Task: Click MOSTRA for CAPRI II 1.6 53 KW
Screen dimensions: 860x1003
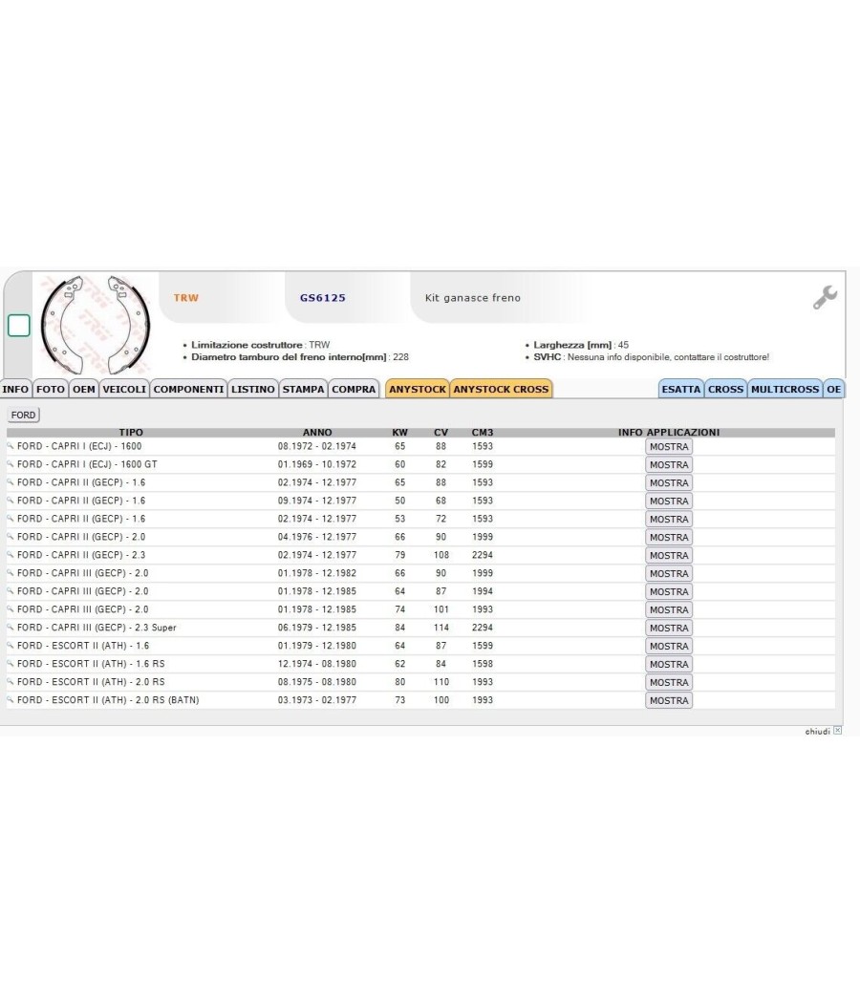Action: pos(669,519)
